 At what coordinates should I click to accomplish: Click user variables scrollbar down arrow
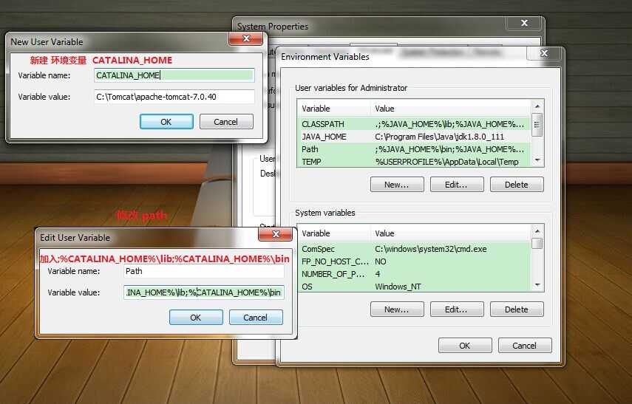537,160
